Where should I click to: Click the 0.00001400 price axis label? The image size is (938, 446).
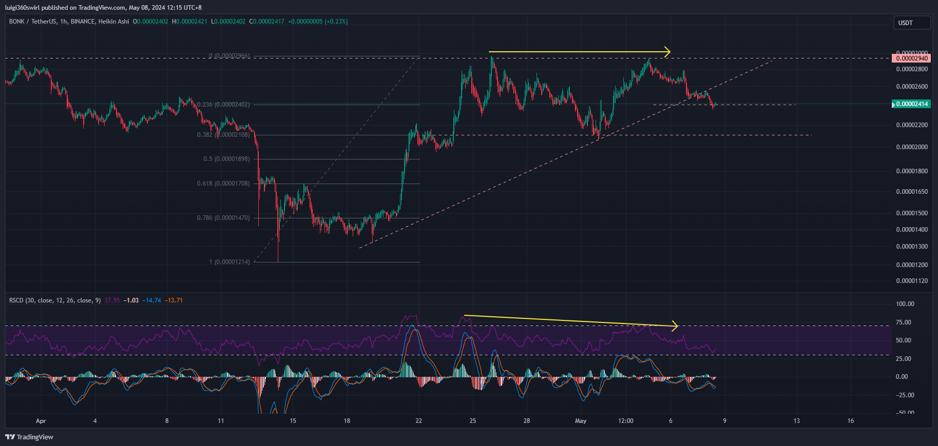[x=912, y=230]
